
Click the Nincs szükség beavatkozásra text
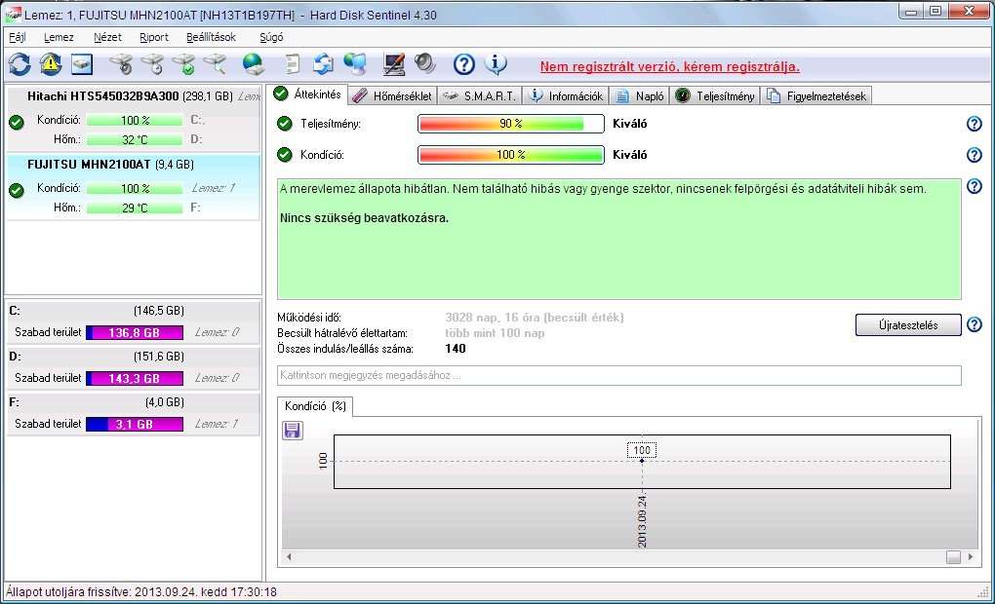364,218
